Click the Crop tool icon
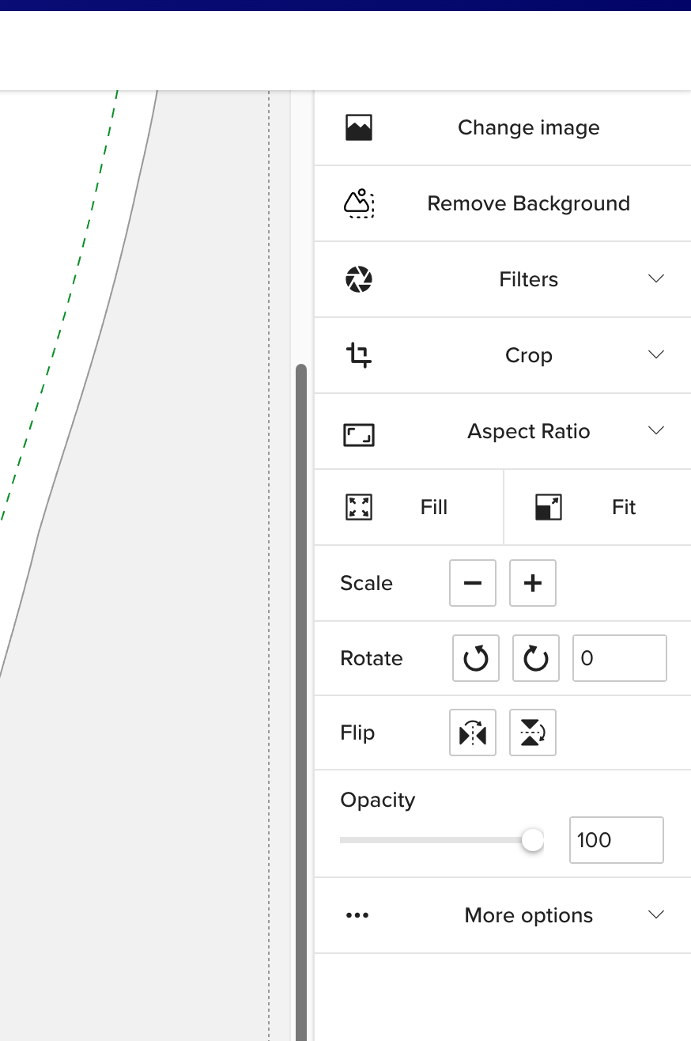Screen dimensions: 691x1041 [x=359, y=355]
